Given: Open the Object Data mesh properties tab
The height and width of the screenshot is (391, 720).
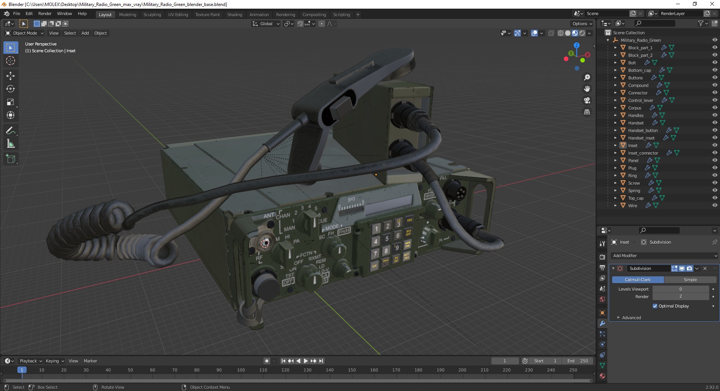Looking at the screenshot, I should click(602, 365).
